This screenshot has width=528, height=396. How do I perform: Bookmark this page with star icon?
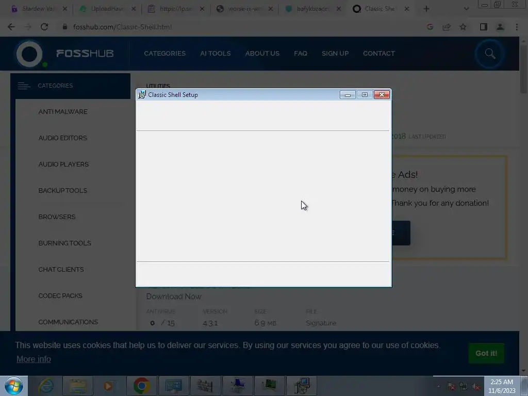pyautogui.click(x=463, y=27)
